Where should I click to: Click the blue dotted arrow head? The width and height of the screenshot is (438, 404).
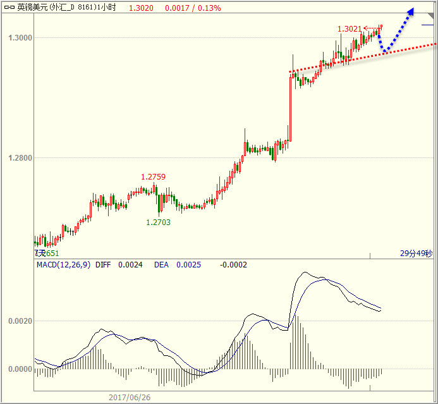[x=410, y=13]
